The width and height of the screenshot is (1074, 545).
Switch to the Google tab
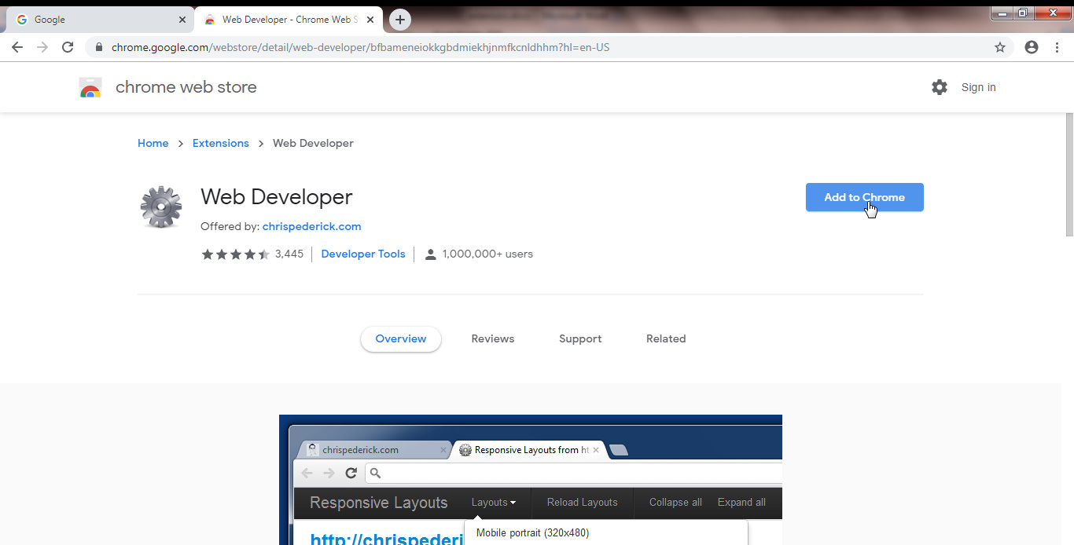pos(98,20)
